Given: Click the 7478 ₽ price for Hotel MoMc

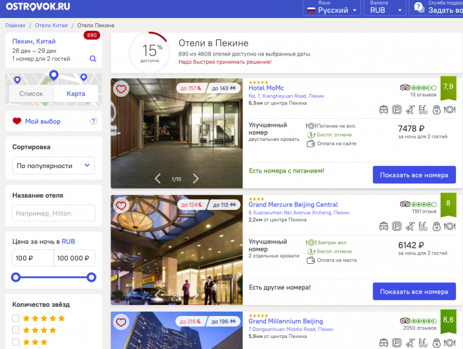Looking at the screenshot, I should tap(411, 128).
